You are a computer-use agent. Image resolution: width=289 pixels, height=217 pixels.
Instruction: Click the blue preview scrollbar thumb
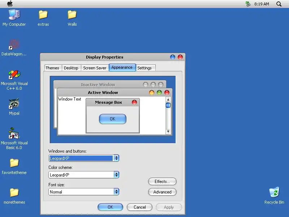point(168,105)
